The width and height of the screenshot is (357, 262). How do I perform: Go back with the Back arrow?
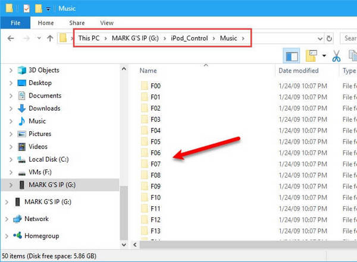click(x=10, y=39)
